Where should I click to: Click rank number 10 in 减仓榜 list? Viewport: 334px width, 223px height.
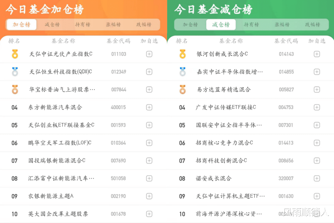pyautogui.click(x=182, y=214)
